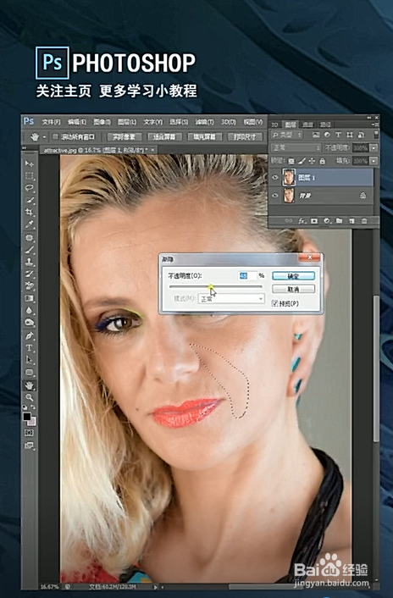The width and height of the screenshot is (393, 598).
Task: Toggle visibility of 图层 1
Action: (275, 177)
